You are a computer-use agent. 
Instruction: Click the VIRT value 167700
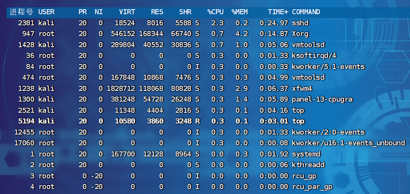[123, 154]
